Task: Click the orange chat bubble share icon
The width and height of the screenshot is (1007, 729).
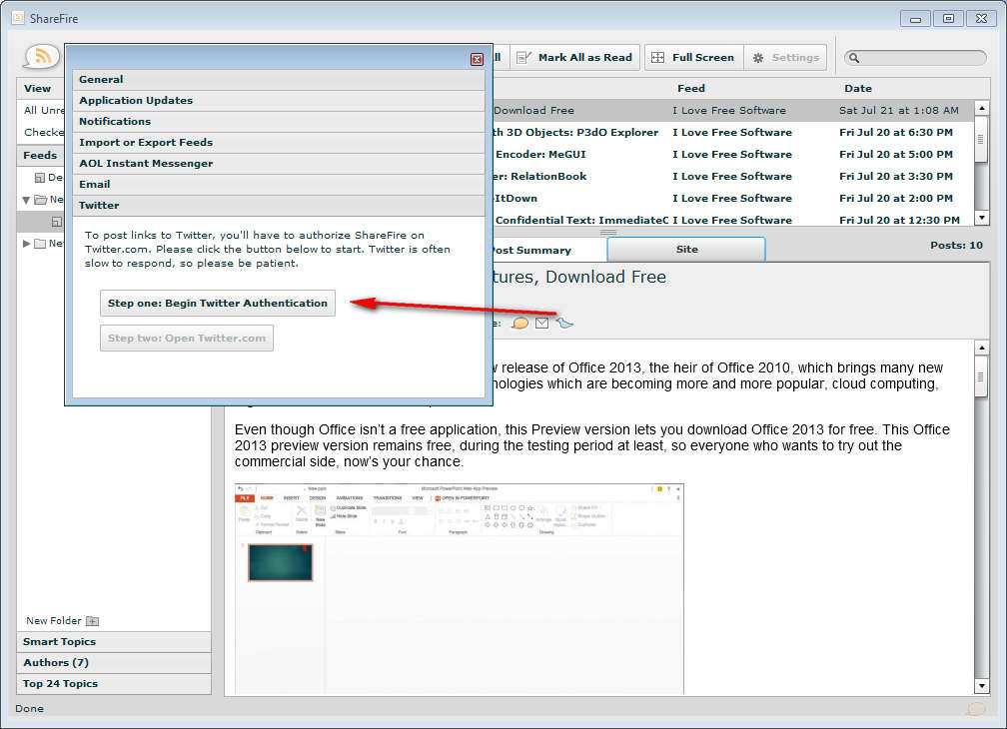Action: pyautogui.click(x=519, y=323)
